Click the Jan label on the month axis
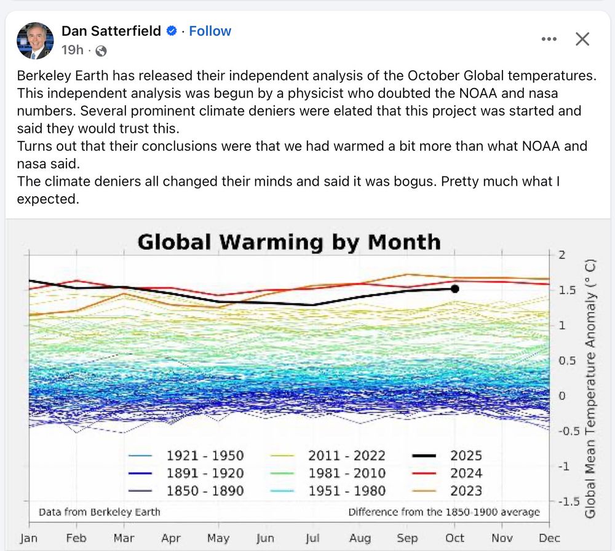Screen dimensions: 615x551 pos(28,538)
